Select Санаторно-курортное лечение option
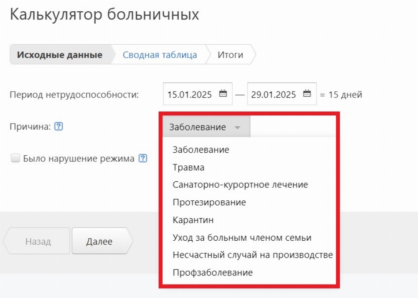Image resolution: width=418 pixels, height=298 pixels. point(240,185)
